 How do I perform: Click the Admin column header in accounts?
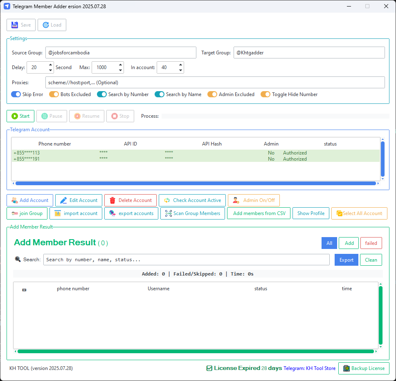[271, 144]
